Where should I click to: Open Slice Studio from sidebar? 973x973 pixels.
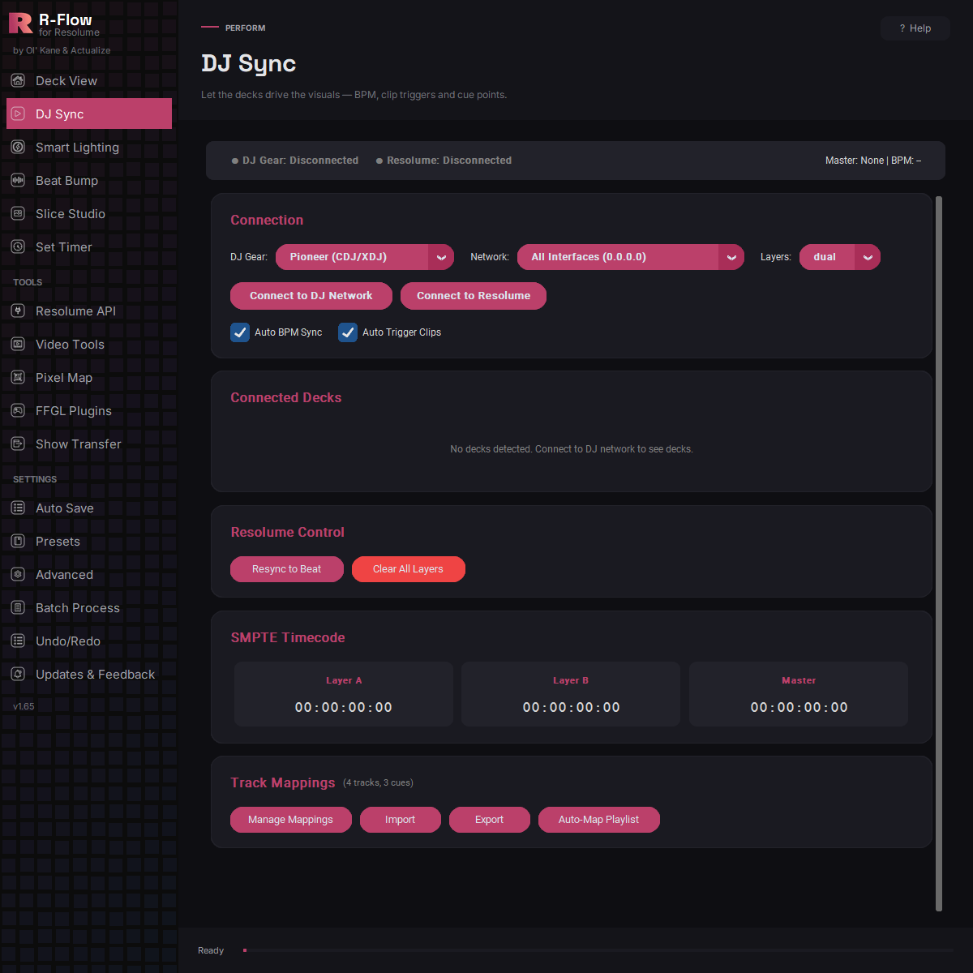tap(89, 213)
